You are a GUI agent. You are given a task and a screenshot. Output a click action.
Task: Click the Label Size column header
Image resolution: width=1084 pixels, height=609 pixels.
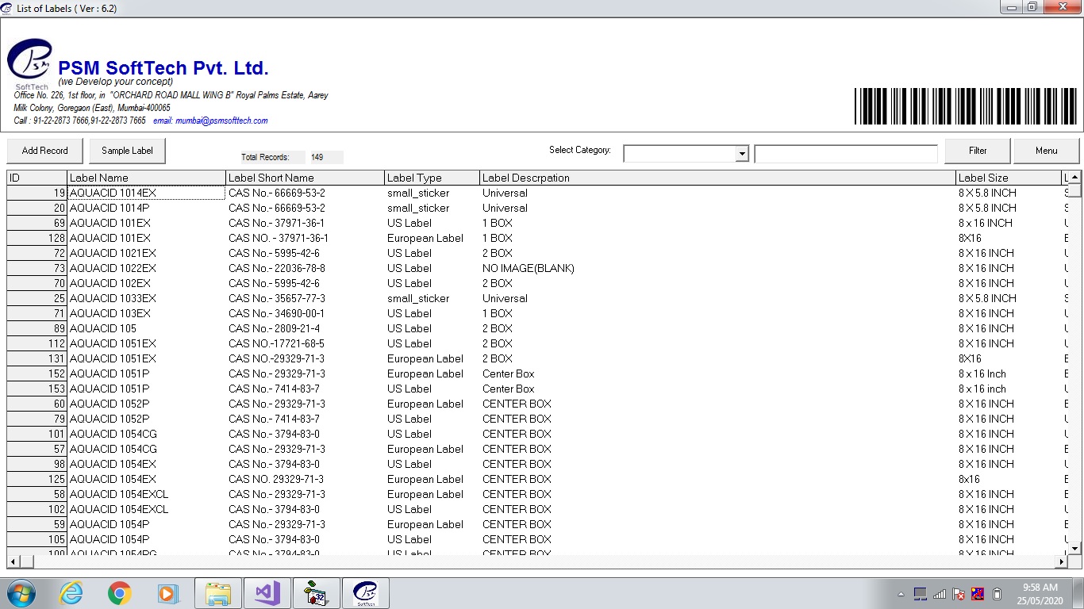coord(1009,178)
